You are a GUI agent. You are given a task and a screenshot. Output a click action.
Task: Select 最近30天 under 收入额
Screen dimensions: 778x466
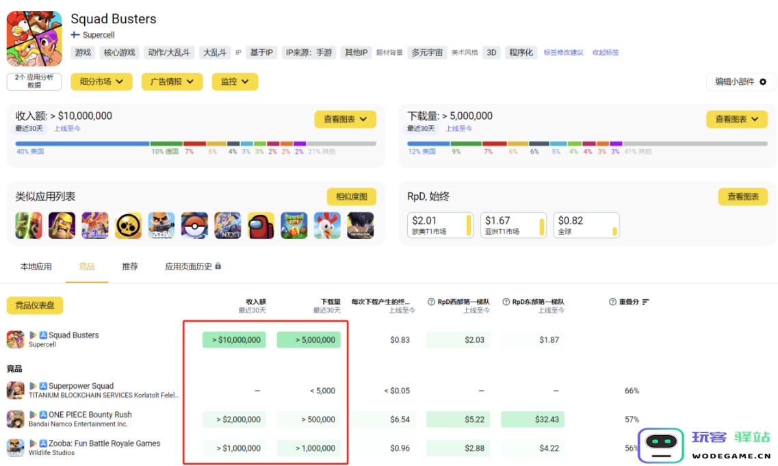click(x=29, y=129)
